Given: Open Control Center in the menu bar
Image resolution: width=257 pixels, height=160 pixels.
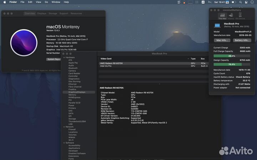Looking at the screenshot, I should (x=246, y=2).
